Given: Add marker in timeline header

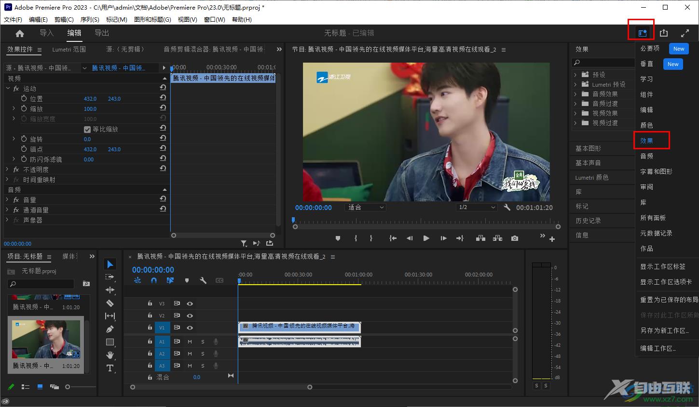Looking at the screenshot, I should click(x=187, y=280).
